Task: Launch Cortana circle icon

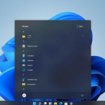Action: (24, 70)
